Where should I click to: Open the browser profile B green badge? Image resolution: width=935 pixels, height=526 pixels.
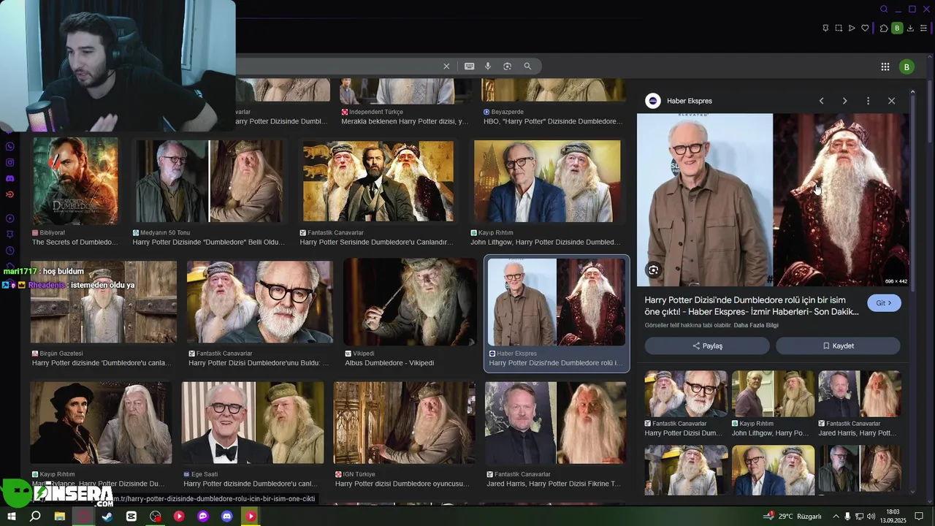pos(898,28)
